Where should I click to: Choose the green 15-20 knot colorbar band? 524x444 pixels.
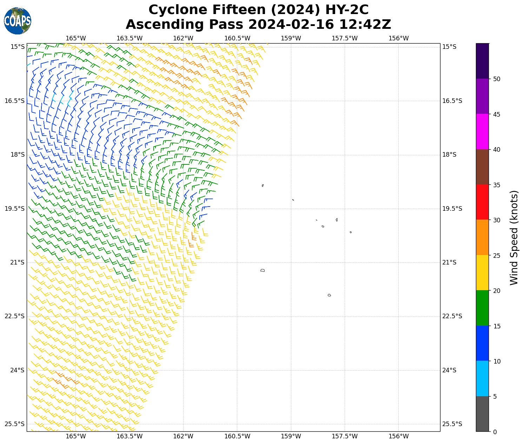click(482, 308)
